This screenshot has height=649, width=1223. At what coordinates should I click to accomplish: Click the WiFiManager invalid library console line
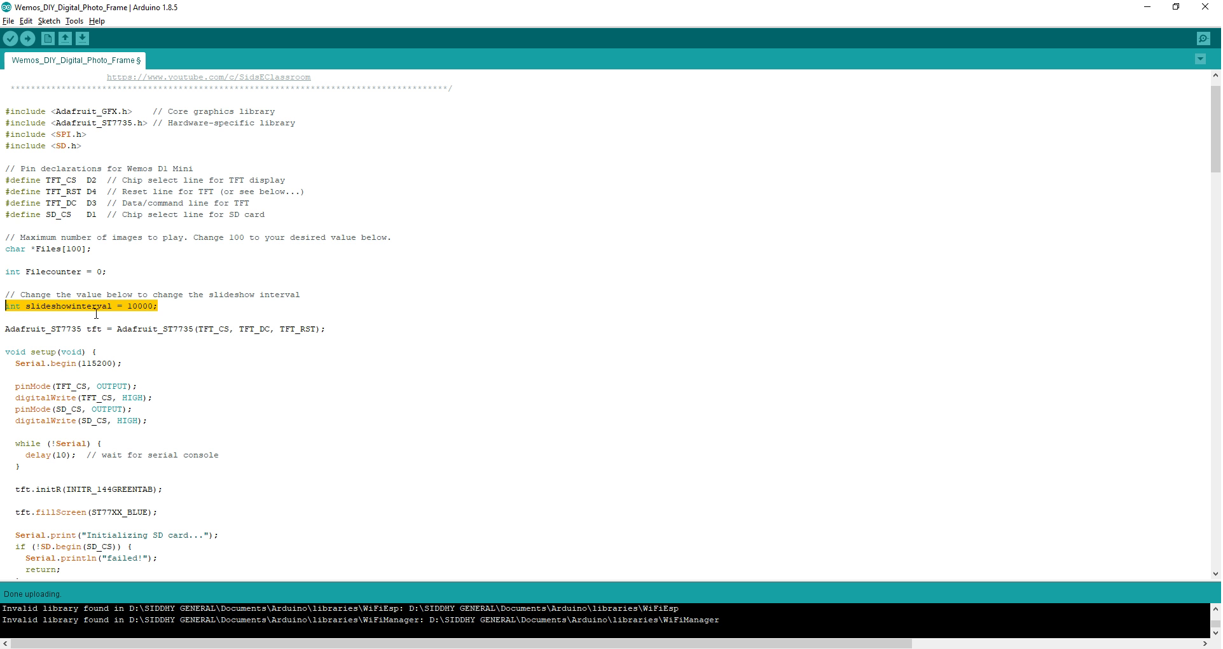pos(361,620)
